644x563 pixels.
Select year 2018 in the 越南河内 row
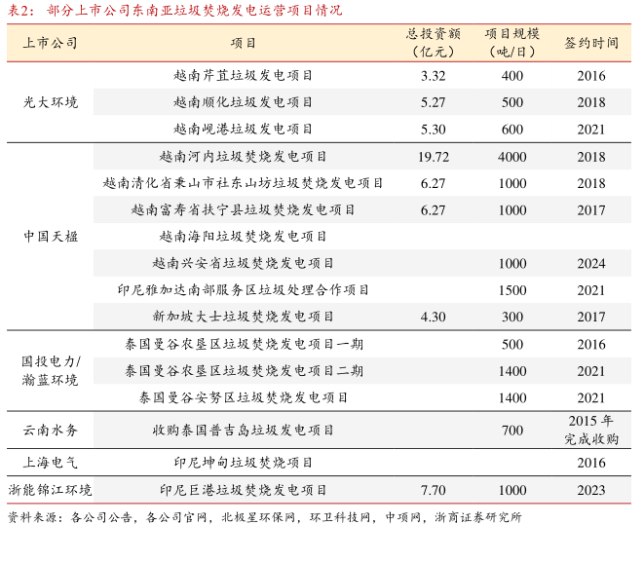591,157
